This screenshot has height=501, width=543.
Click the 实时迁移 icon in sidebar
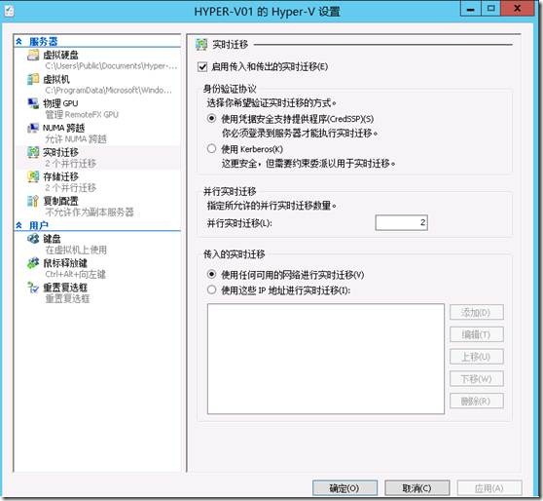tap(33, 152)
